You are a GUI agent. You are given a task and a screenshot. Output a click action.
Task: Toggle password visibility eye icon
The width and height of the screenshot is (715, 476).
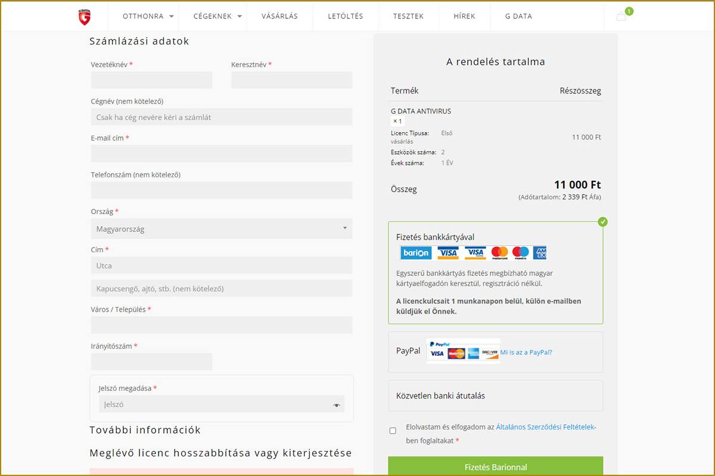[337, 405]
